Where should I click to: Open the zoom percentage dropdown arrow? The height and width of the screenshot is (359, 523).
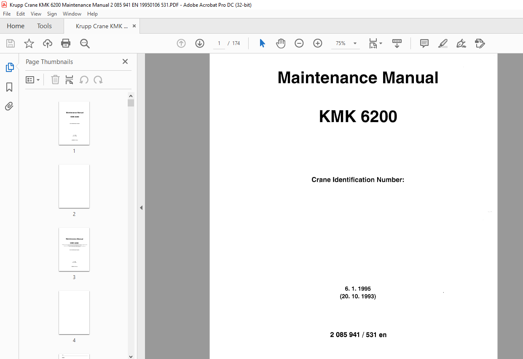355,43
